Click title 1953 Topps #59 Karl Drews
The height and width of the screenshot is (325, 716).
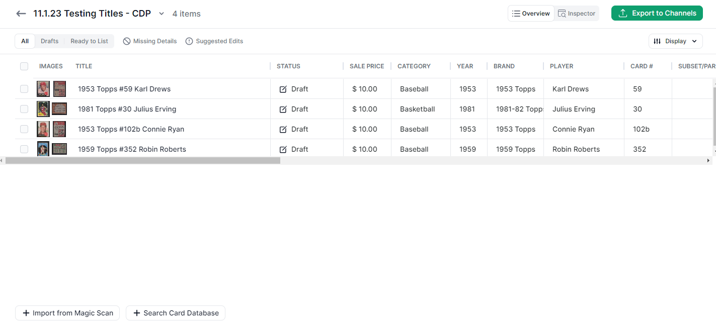[124, 89]
